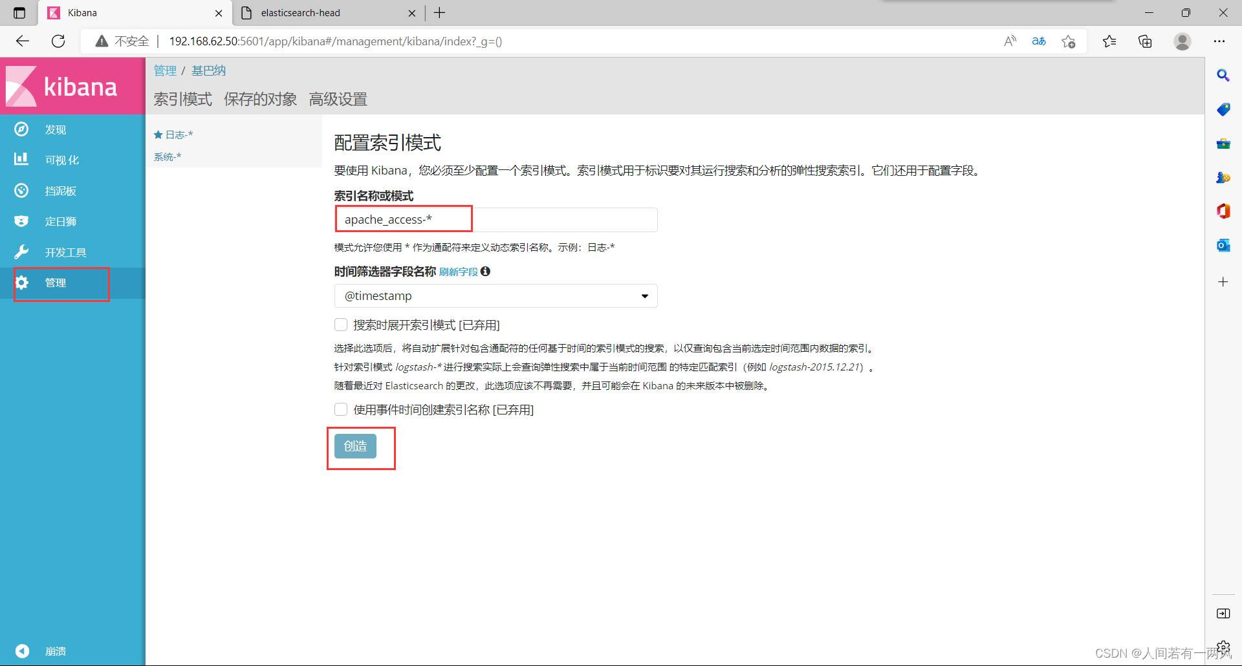Click the Edge sidebar search icon
This screenshot has height=666, width=1242.
click(1223, 76)
